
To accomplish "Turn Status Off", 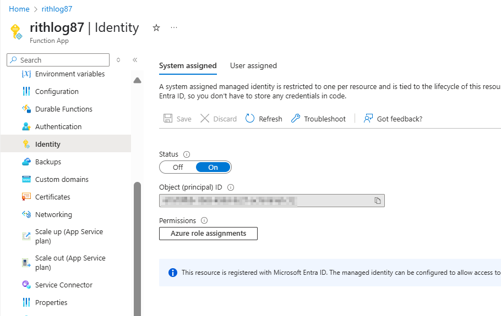I will [x=178, y=168].
